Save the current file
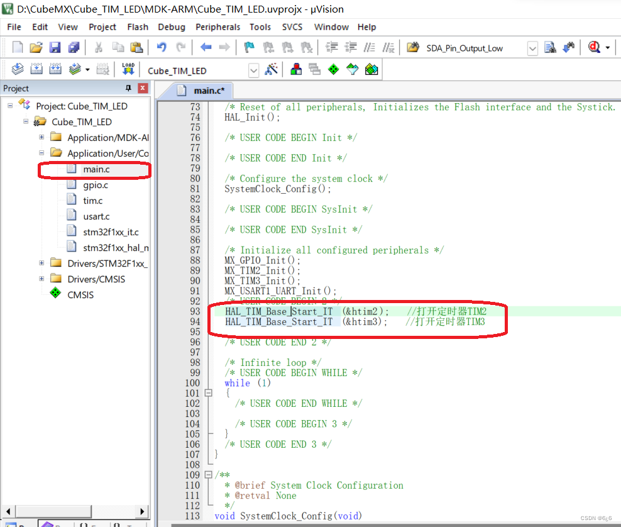The width and height of the screenshot is (621, 527). click(55, 48)
